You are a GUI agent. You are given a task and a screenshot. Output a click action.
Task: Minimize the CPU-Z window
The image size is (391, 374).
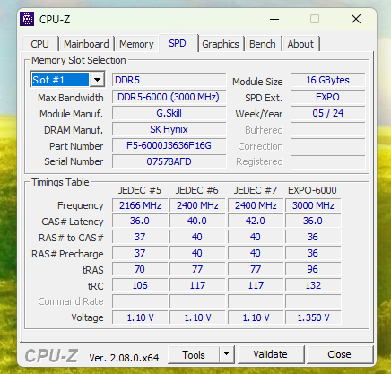click(x=274, y=20)
